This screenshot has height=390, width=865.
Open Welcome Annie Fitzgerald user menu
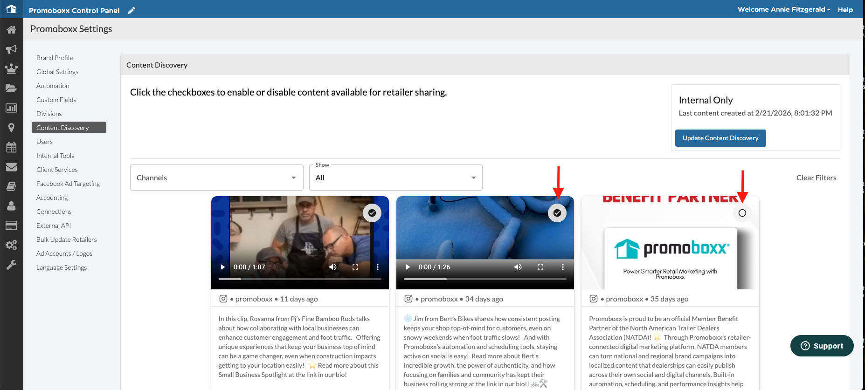pos(784,9)
